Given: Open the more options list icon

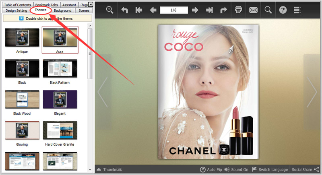Looking at the screenshot, I should tap(297, 10).
